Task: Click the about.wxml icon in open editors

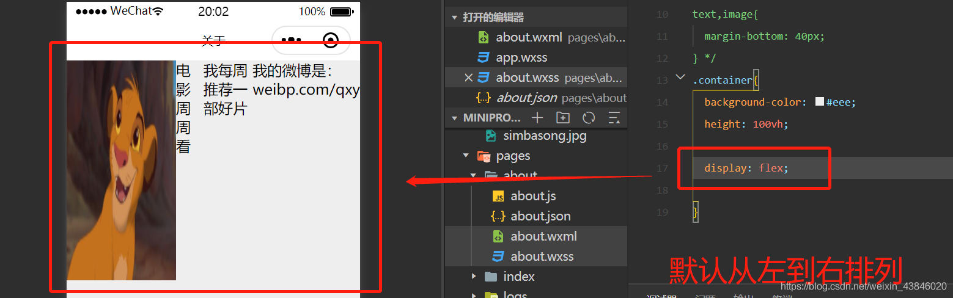Action: point(483,37)
